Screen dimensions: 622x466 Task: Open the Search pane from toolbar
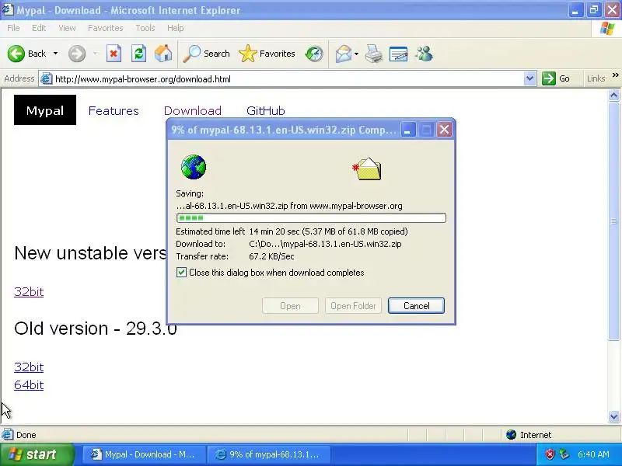(x=206, y=54)
